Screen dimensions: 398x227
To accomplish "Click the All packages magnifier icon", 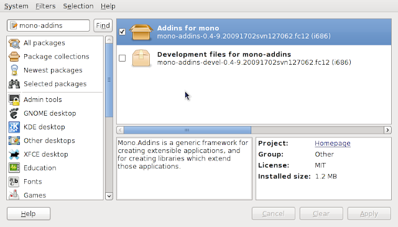I will coord(14,43).
